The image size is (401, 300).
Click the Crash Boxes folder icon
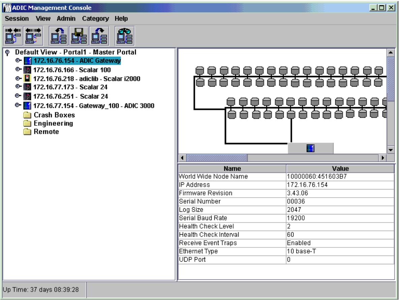[x=27, y=115]
